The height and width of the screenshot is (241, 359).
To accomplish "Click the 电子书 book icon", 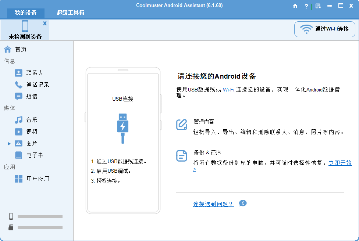I will (18, 155).
